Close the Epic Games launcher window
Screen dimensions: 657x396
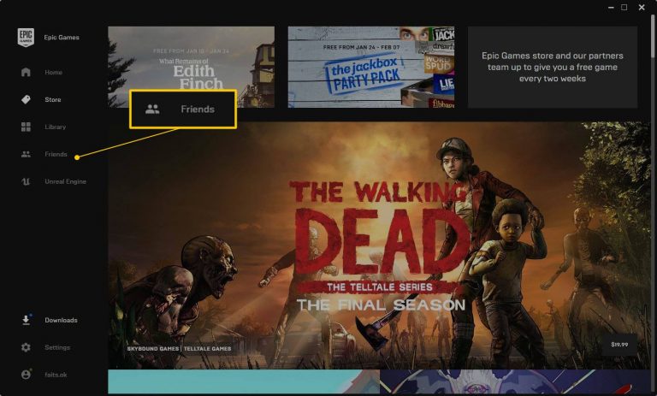[642, 8]
